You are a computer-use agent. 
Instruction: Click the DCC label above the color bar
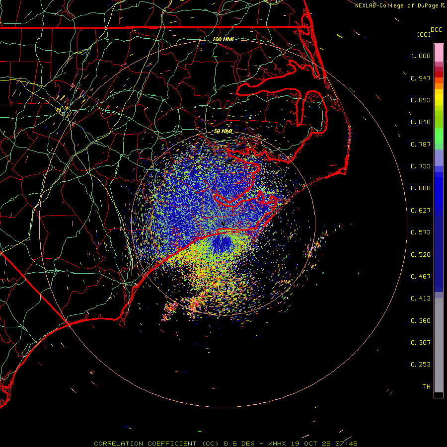436,30
